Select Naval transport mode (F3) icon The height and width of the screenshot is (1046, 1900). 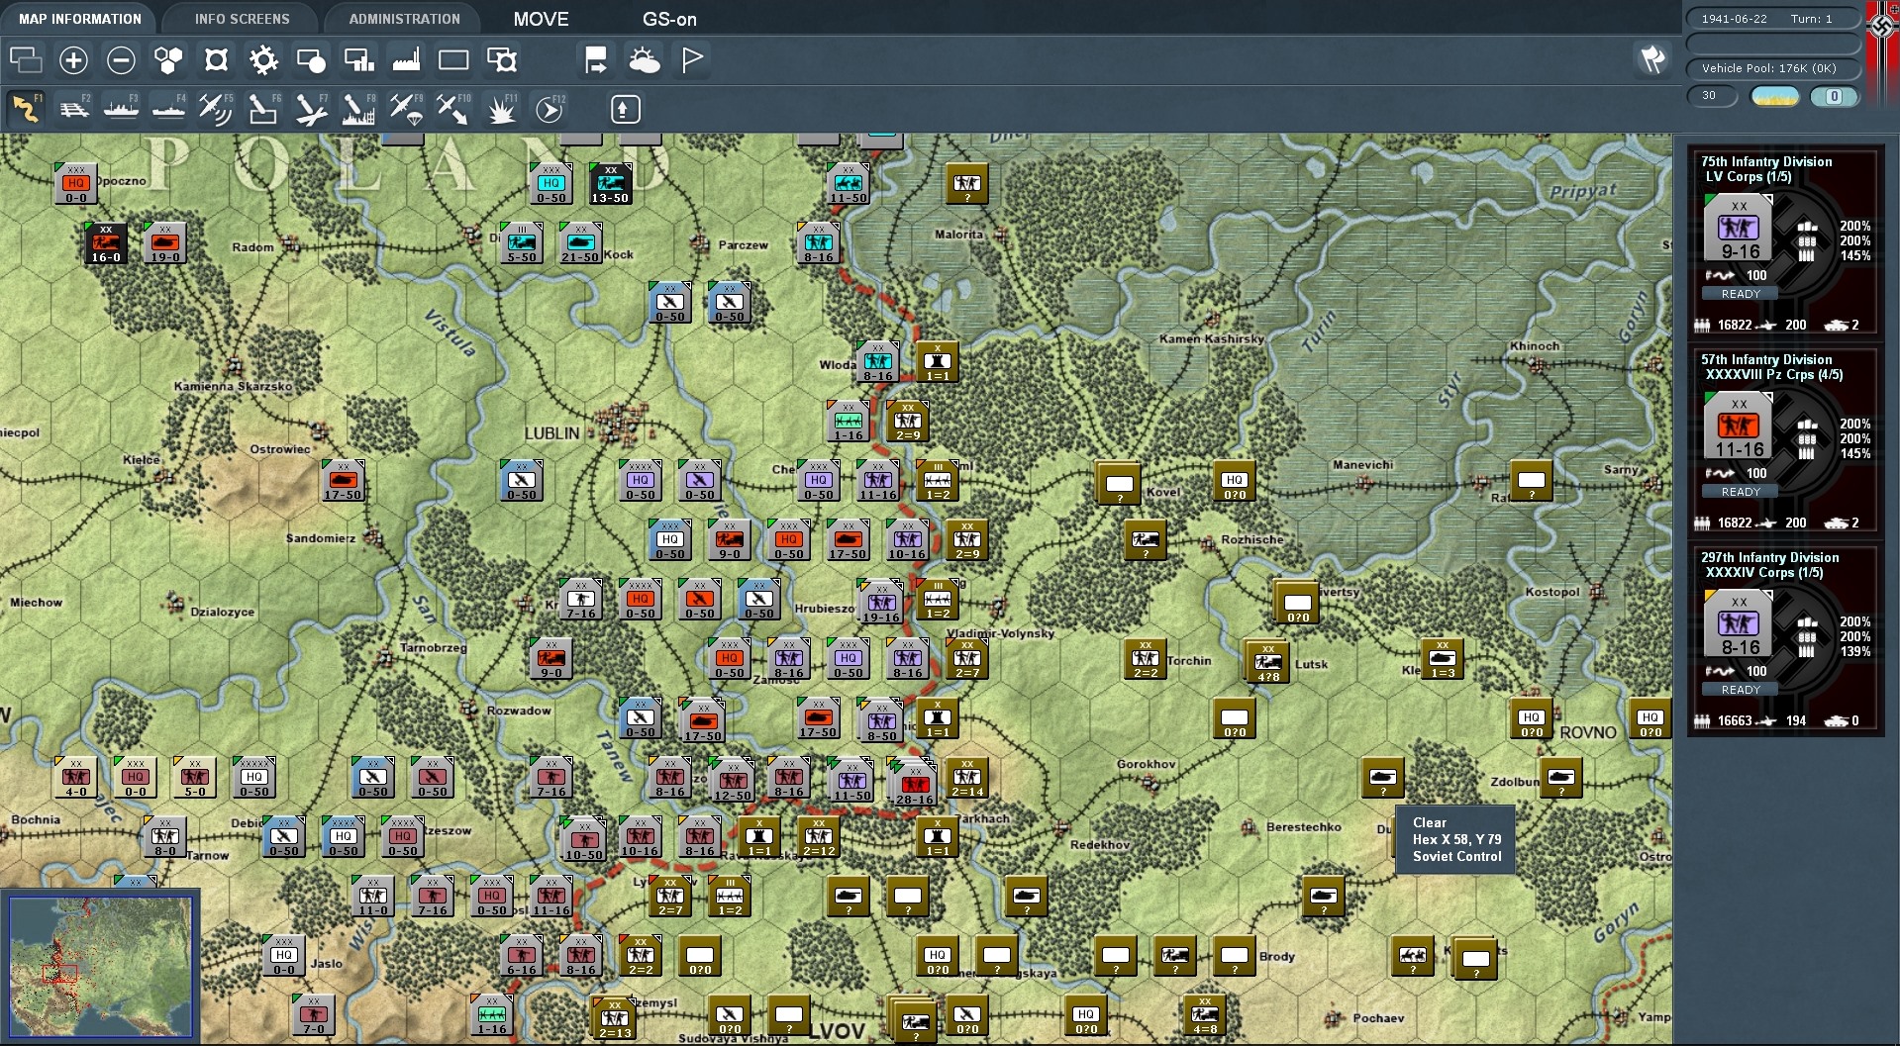[121, 109]
